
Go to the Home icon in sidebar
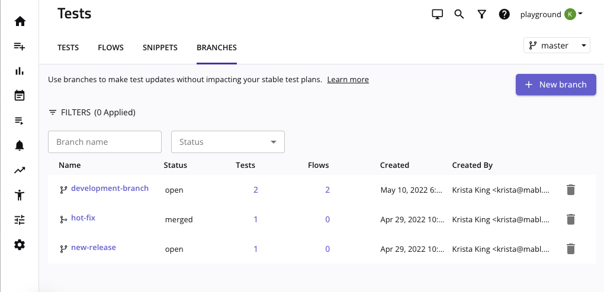pyautogui.click(x=20, y=21)
